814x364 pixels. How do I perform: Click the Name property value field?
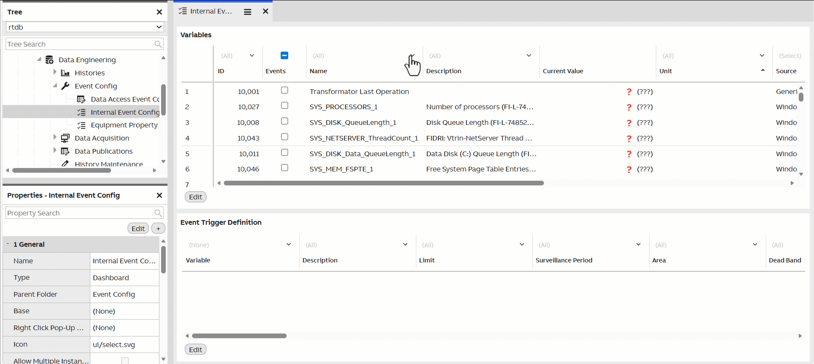click(x=124, y=261)
